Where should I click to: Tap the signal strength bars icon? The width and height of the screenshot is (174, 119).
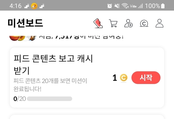pos(141,6)
